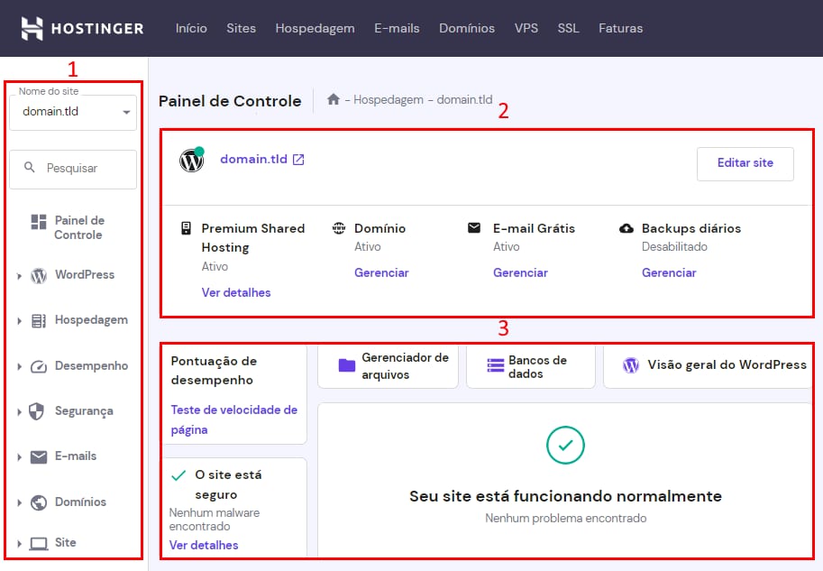Open Gerenciador de arquivos folder shortcut
Viewport: 823px width, 571px height.
pos(389,365)
